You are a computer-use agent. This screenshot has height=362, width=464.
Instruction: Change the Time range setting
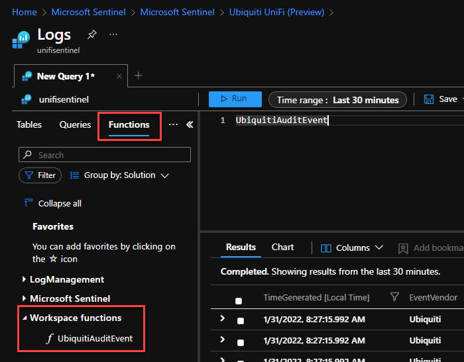(x=337, y=100)
